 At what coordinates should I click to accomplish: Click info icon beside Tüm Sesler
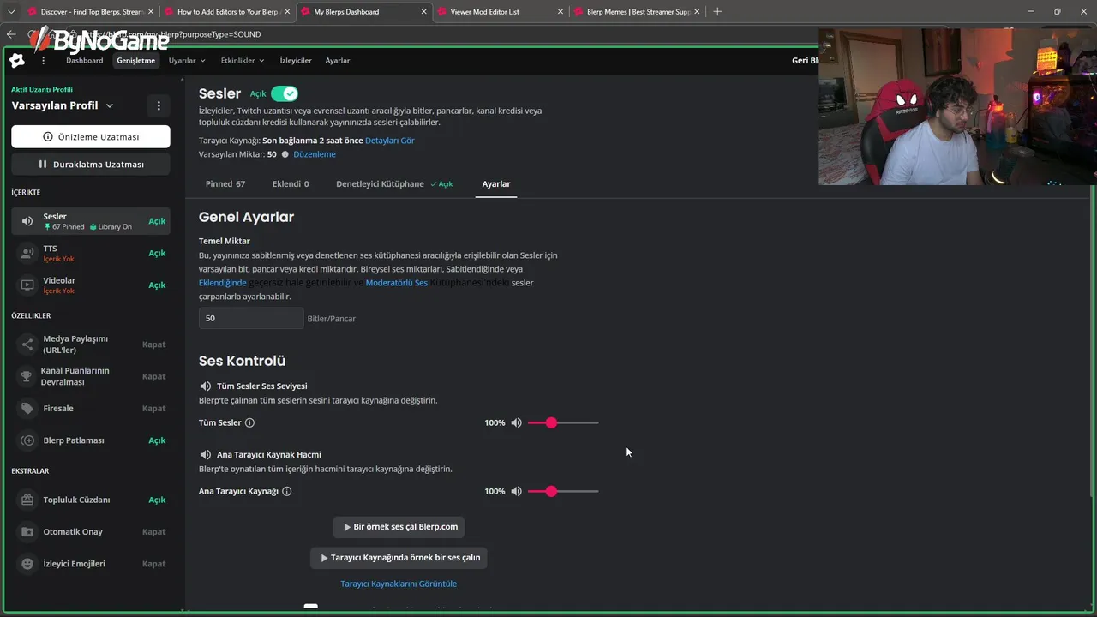tap(249, 422)
